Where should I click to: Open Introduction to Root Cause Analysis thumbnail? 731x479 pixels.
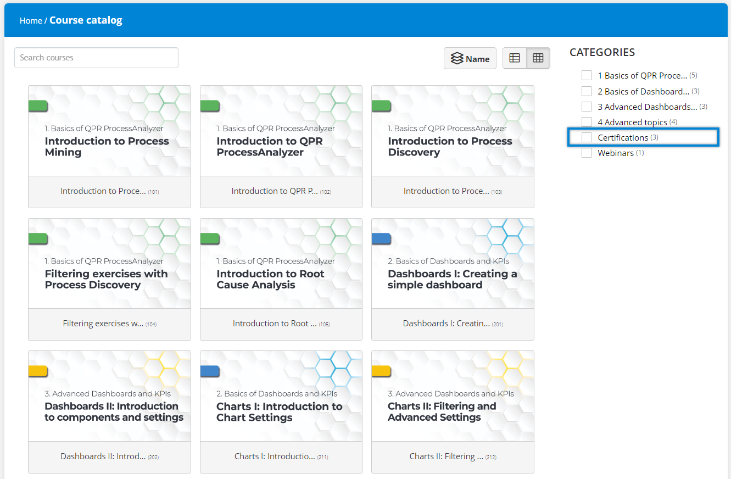pos(281,264)
